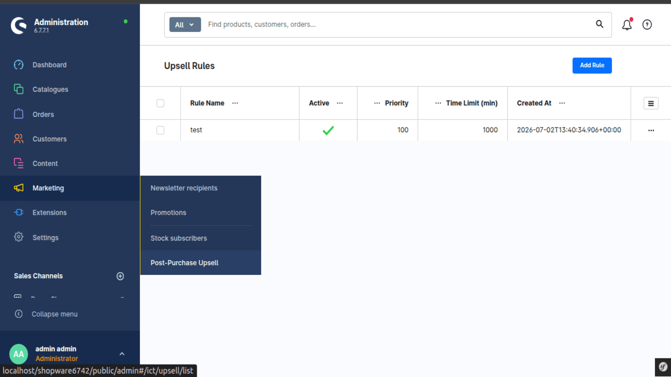Viewport: 671px width, 377px height.
Task: Open Extensions section
Action: 49,213
